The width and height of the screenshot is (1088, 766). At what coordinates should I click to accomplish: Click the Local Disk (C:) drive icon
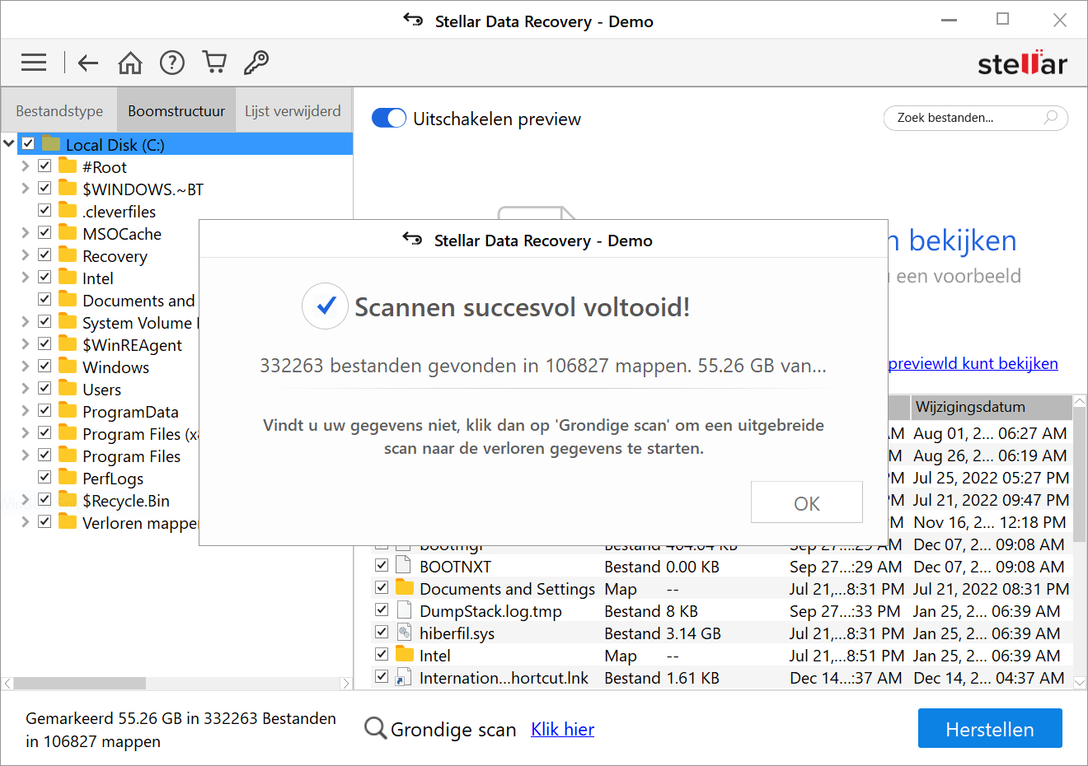[51, 144]
